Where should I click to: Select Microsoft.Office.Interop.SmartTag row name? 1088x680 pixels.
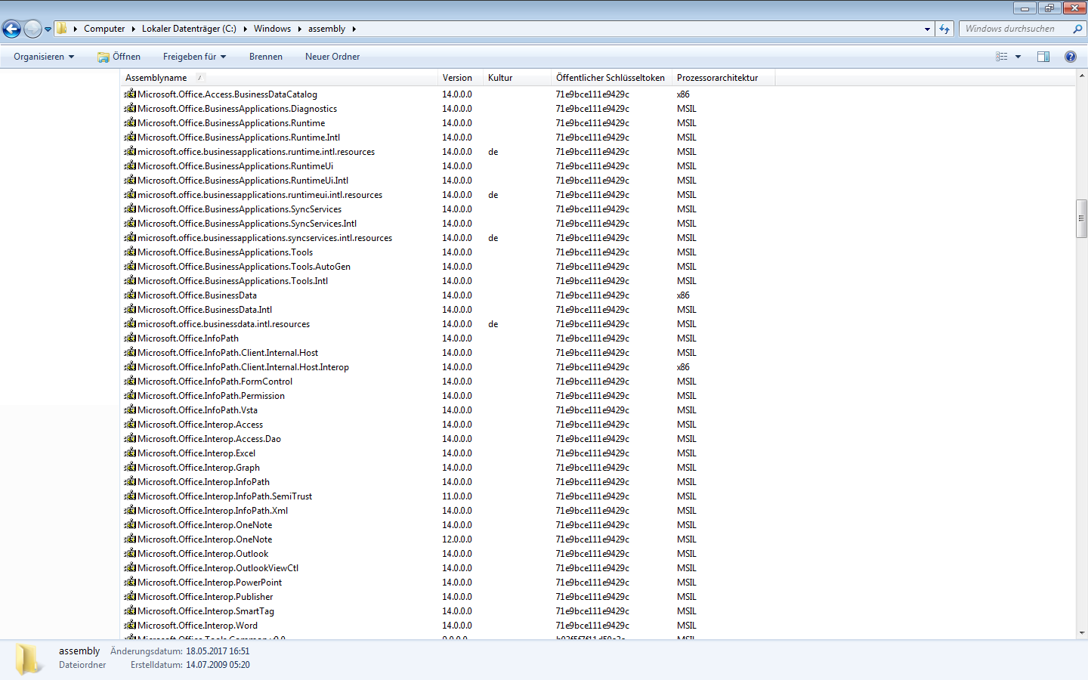(206, 611)
